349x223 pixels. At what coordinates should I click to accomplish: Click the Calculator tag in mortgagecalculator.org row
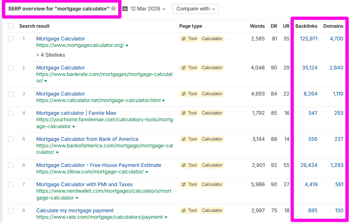tap(212, 39)
